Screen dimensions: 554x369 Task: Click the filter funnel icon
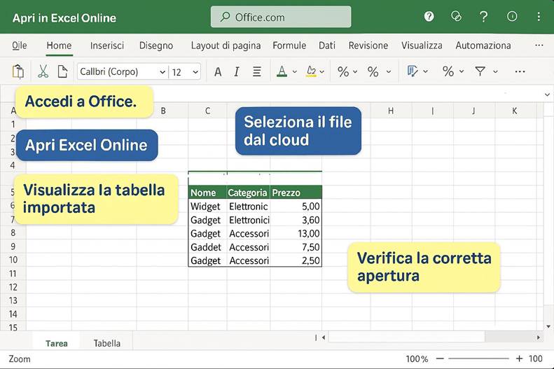480,71
